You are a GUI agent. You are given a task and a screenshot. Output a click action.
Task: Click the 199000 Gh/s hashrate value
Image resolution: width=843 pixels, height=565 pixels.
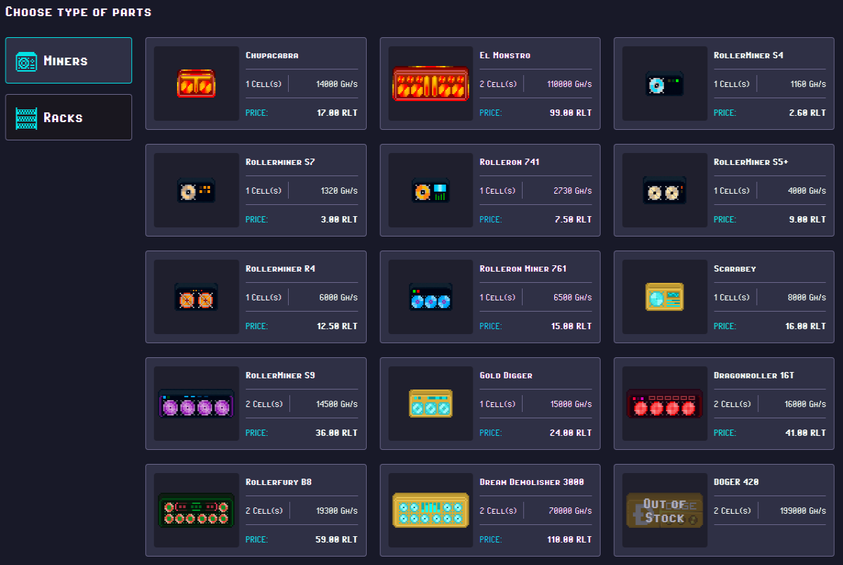(x=804, y=511)
